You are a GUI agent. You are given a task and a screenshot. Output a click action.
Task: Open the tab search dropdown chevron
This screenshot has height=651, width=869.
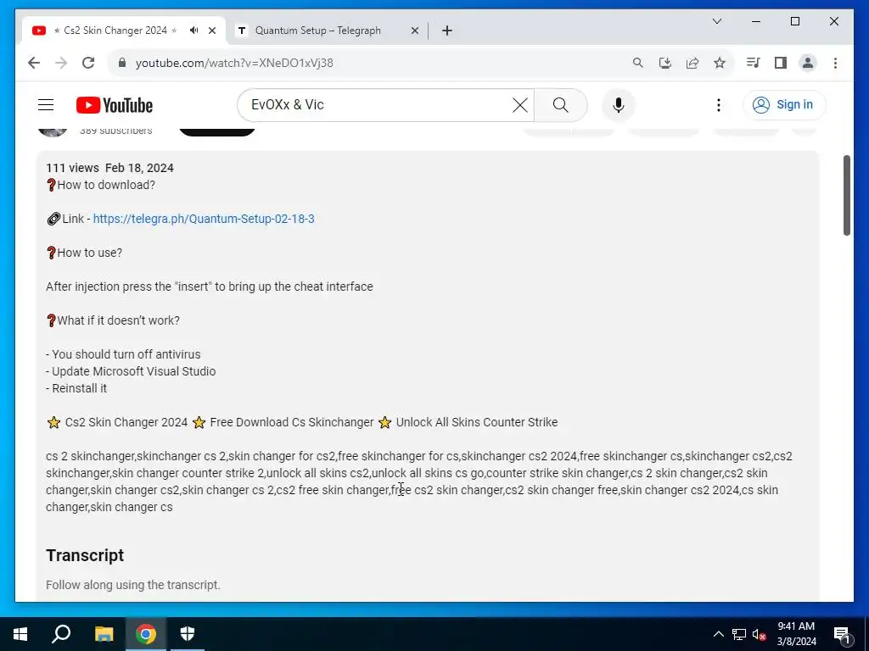tap(716, 21)
